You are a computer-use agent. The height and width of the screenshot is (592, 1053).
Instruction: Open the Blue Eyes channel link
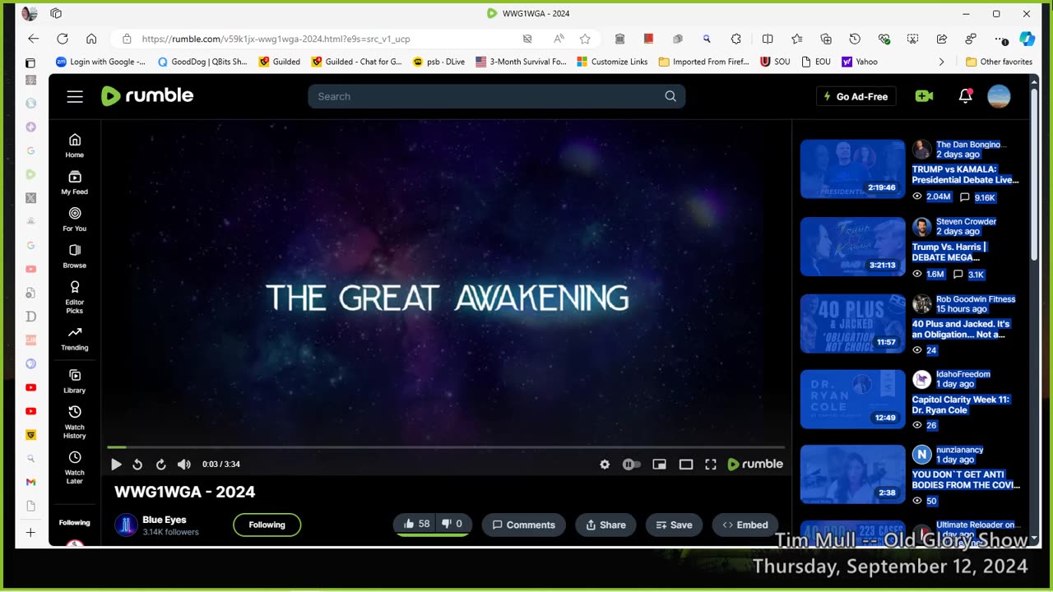point(165,520)
